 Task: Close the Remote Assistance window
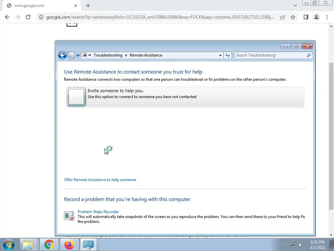tap(307, 46)
